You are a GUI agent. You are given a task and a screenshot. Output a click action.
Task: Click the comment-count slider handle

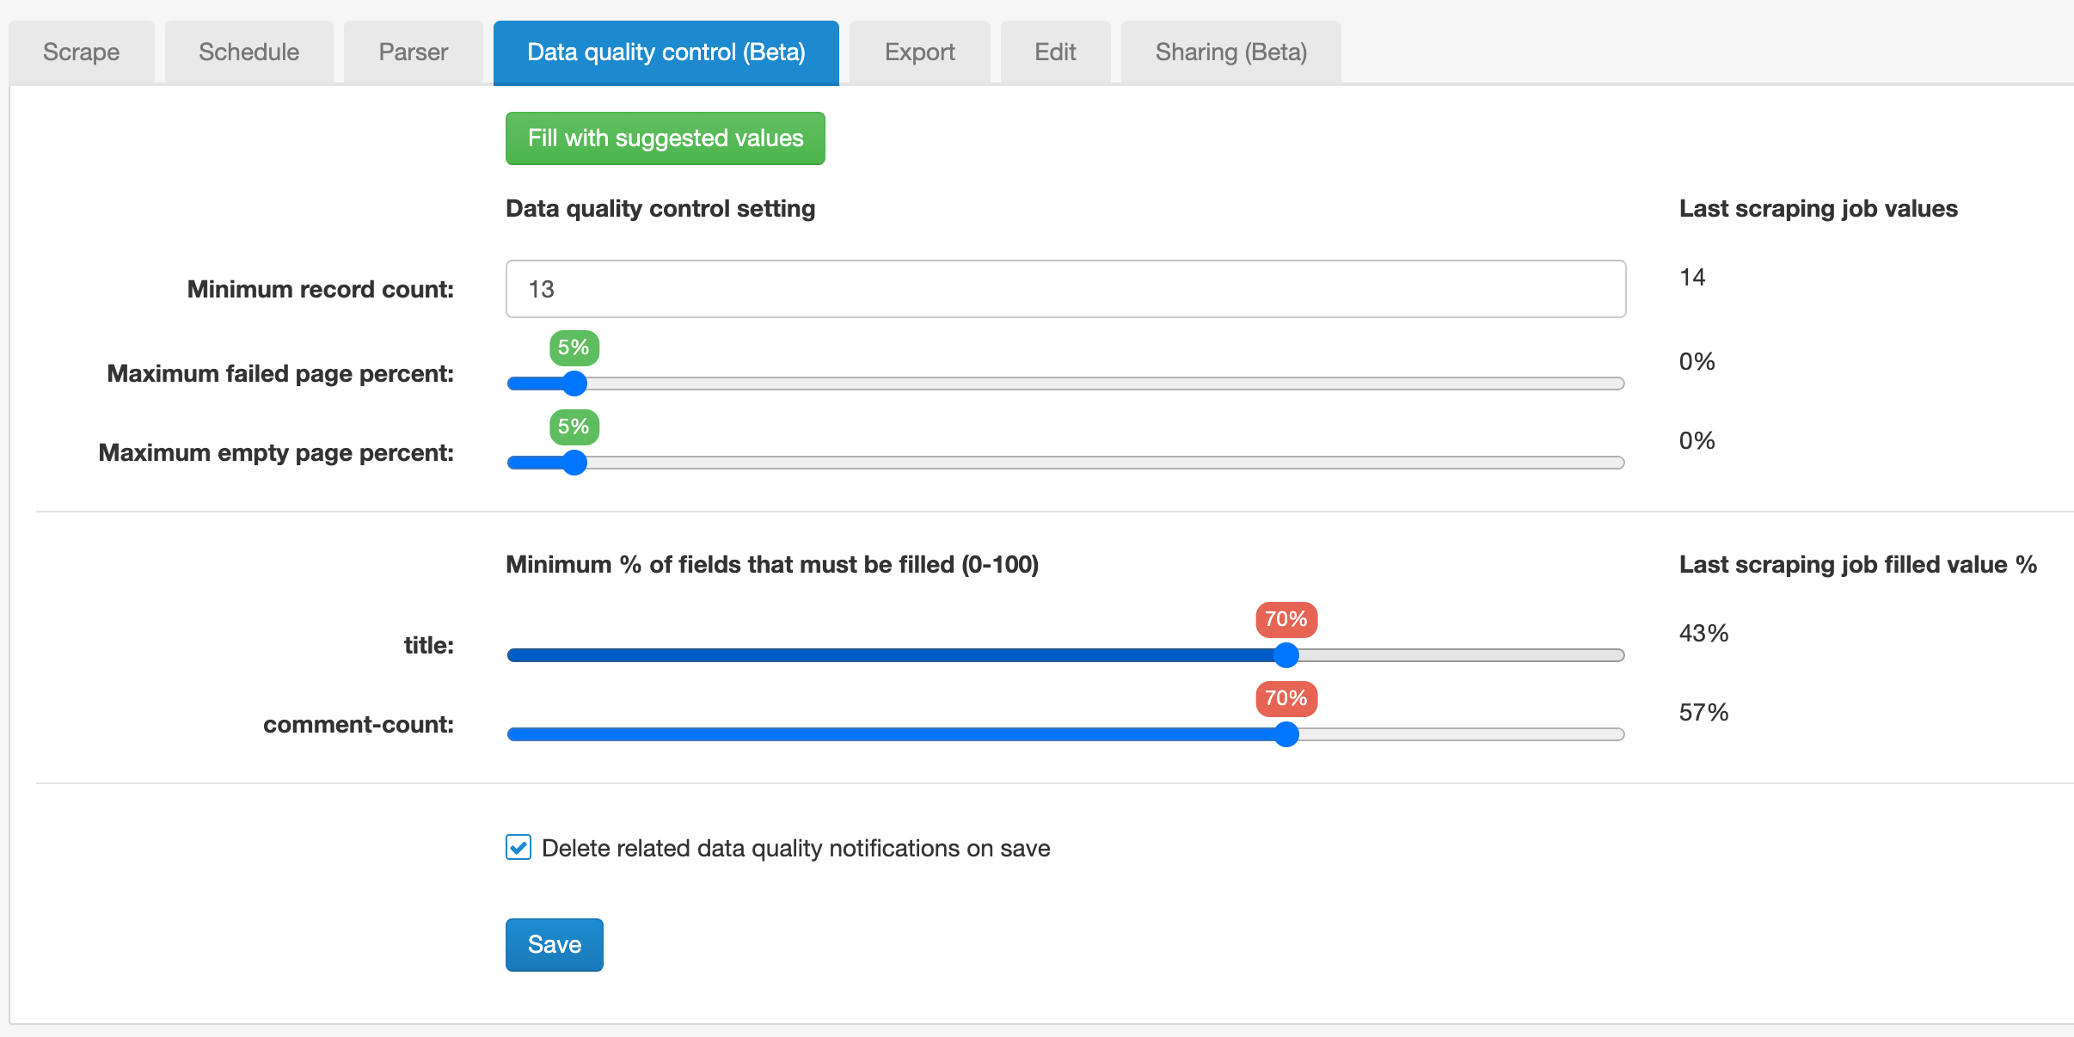1287,734
